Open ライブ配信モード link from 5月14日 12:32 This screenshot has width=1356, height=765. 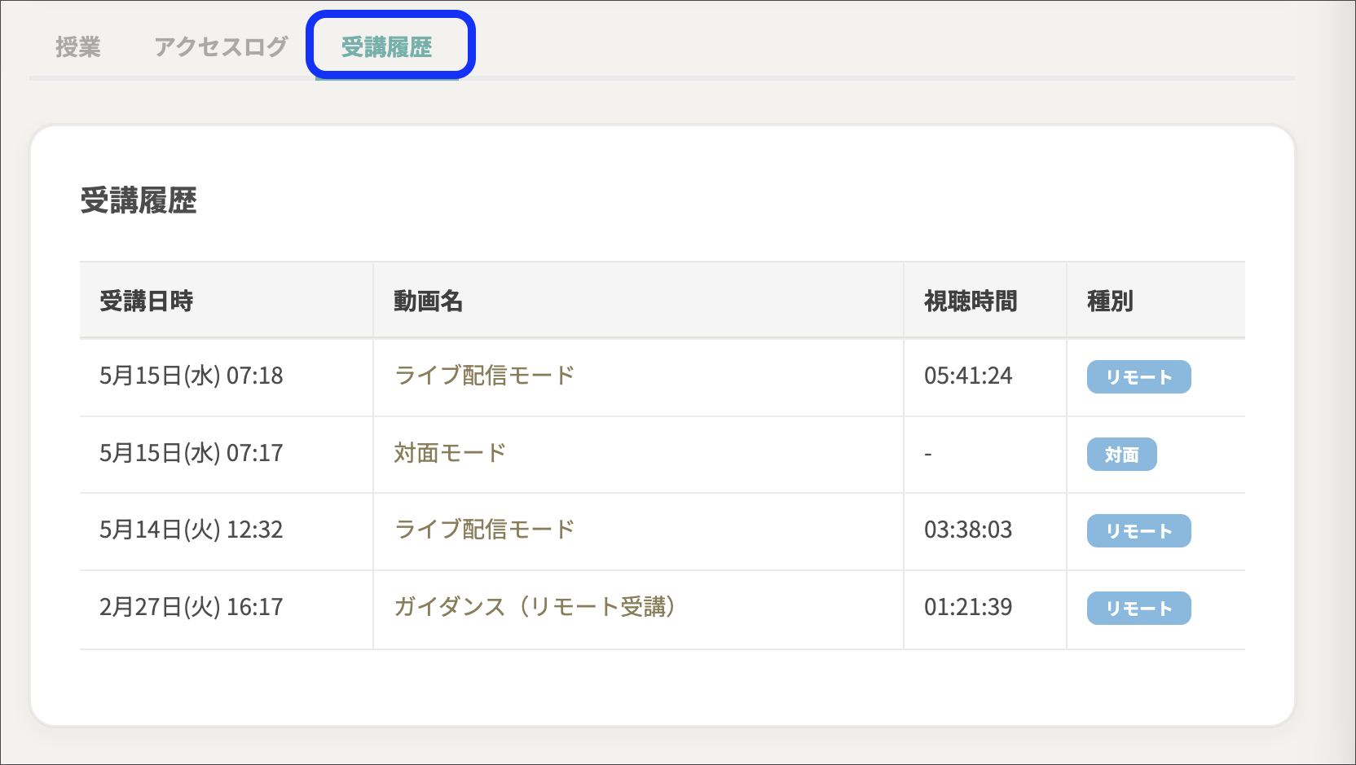coord(485,530)
